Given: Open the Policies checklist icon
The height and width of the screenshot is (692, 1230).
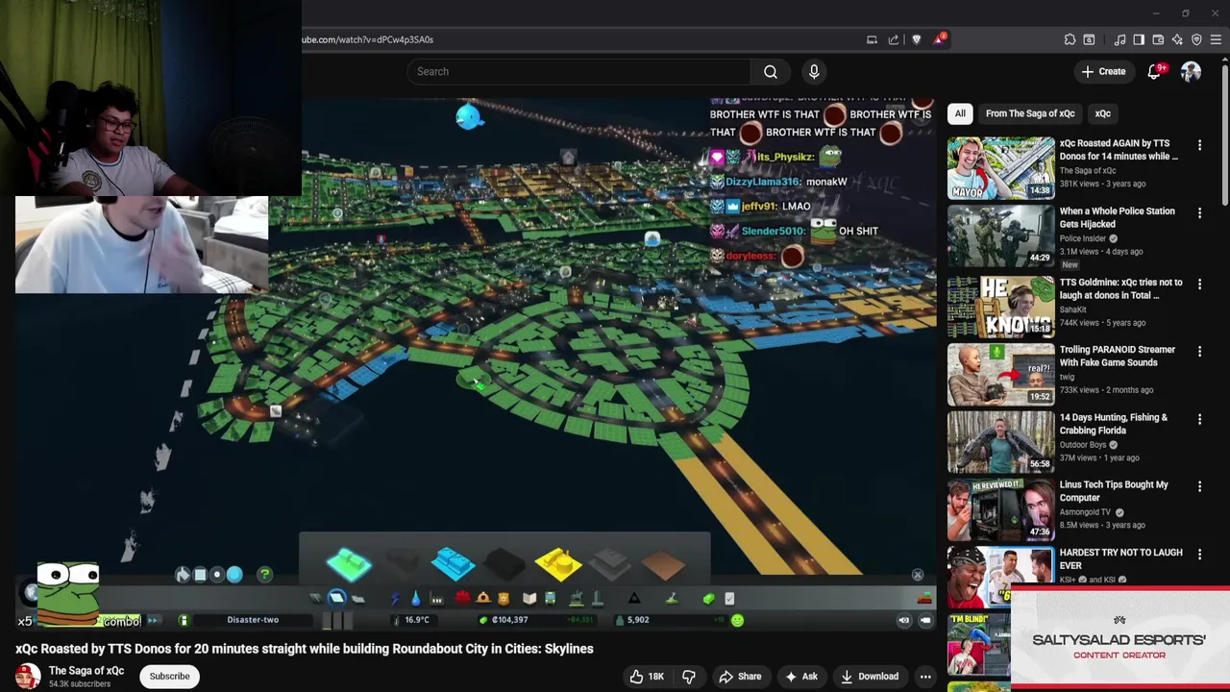Looking at the screenshot, I should (x=729, y=598).
